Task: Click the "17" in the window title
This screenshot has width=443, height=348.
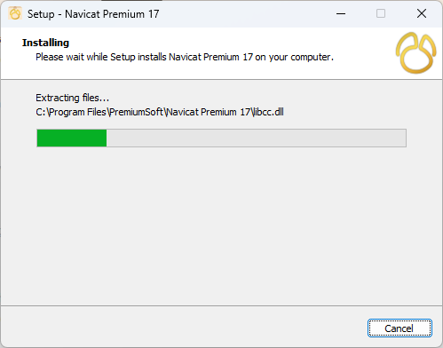Action: (x=154, y=14)
